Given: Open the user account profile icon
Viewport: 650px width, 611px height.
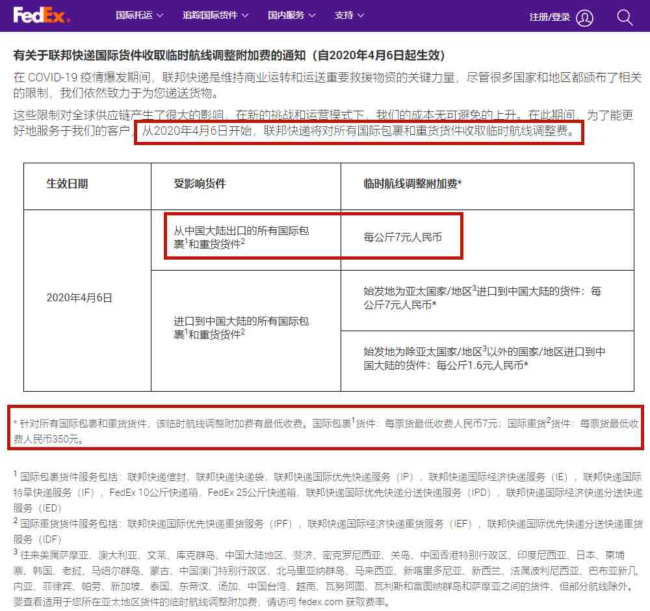Looking at the screenshot, I should point(584,18).
